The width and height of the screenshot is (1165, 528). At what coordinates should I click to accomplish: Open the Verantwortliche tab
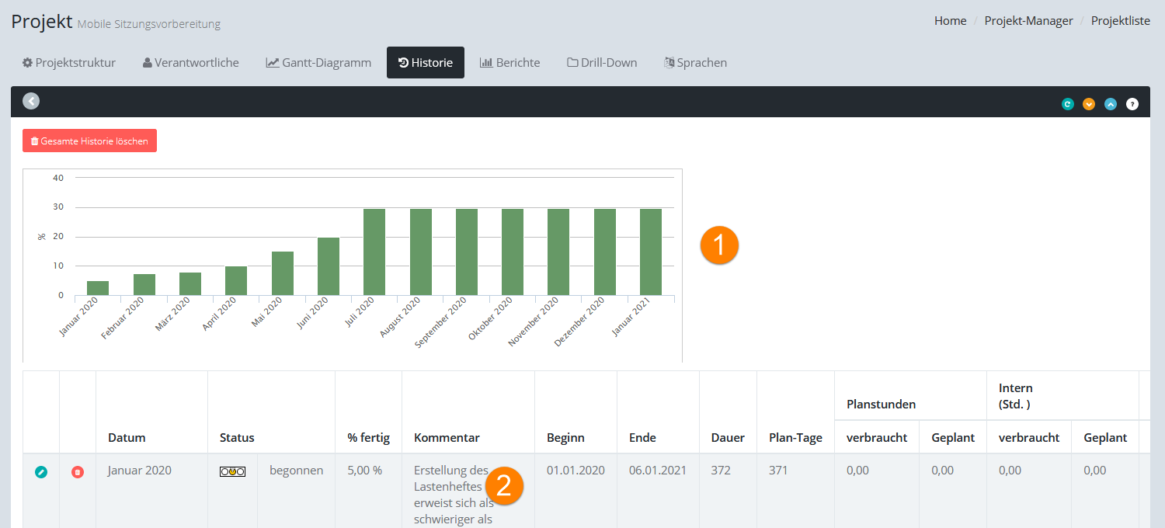(191, 63)
